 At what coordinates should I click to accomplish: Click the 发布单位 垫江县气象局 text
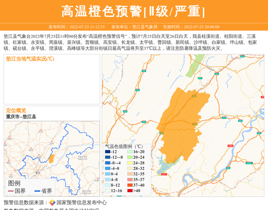pyautogui.click(x=134, y=27)
